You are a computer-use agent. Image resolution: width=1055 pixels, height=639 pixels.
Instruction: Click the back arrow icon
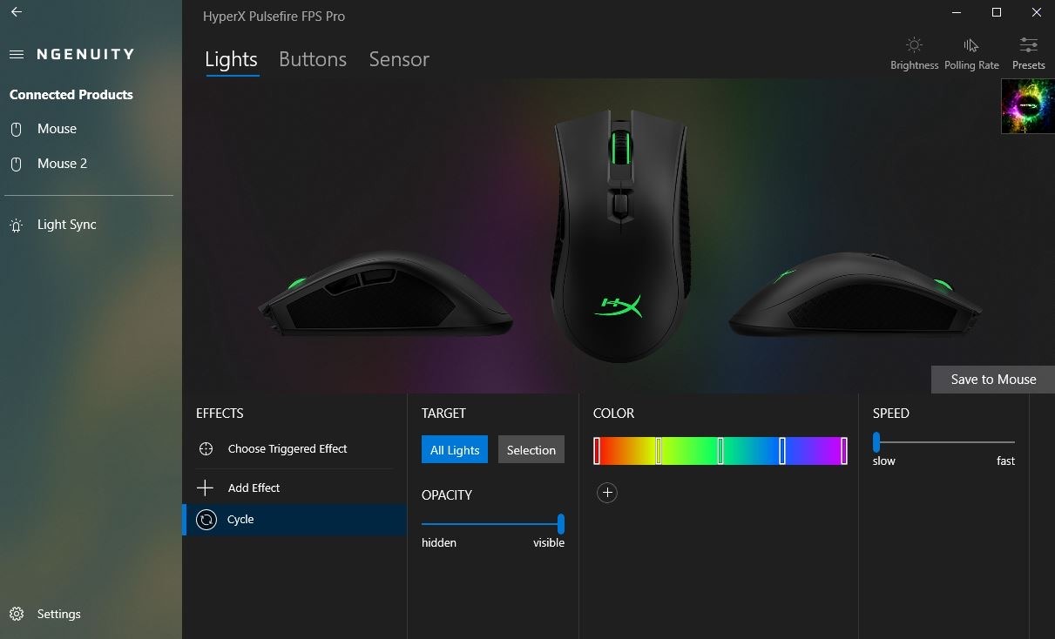tap(16, 12)
